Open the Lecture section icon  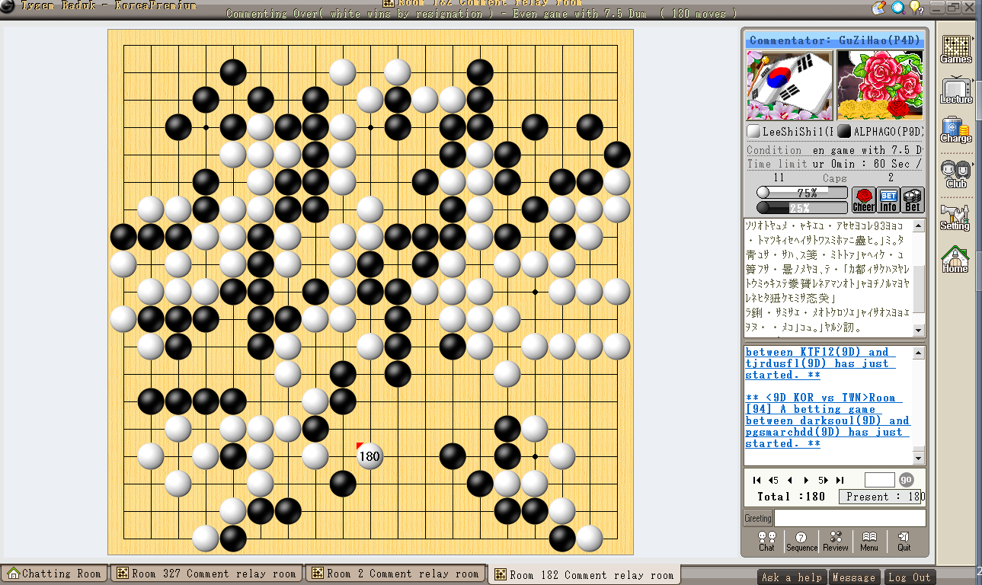pos(956,91)
